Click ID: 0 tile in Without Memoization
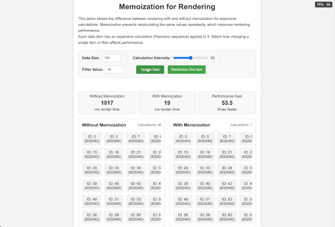The width and height of the screenshot is (335, 227). pyautogui.click(x=92, y=139)
